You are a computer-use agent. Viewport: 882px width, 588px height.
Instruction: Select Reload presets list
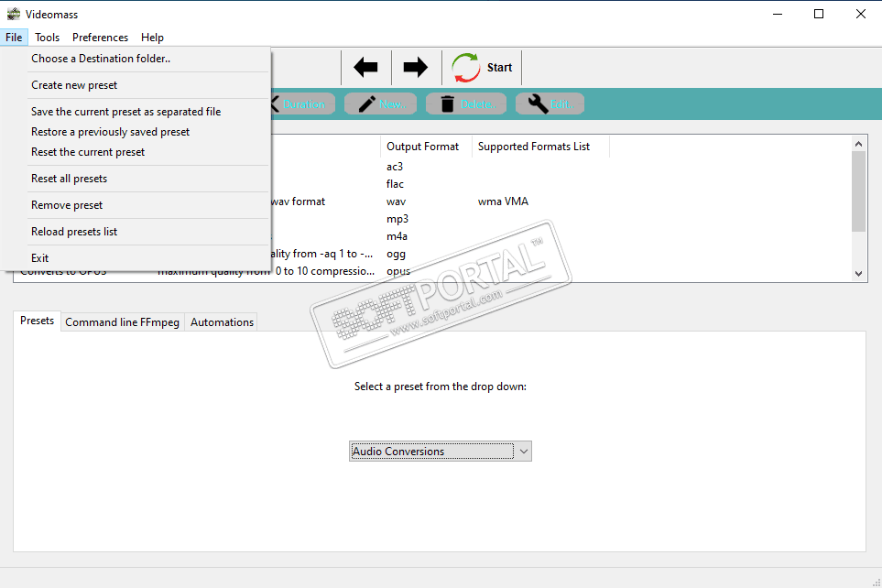pyautogui.click(x=136, y=231)
